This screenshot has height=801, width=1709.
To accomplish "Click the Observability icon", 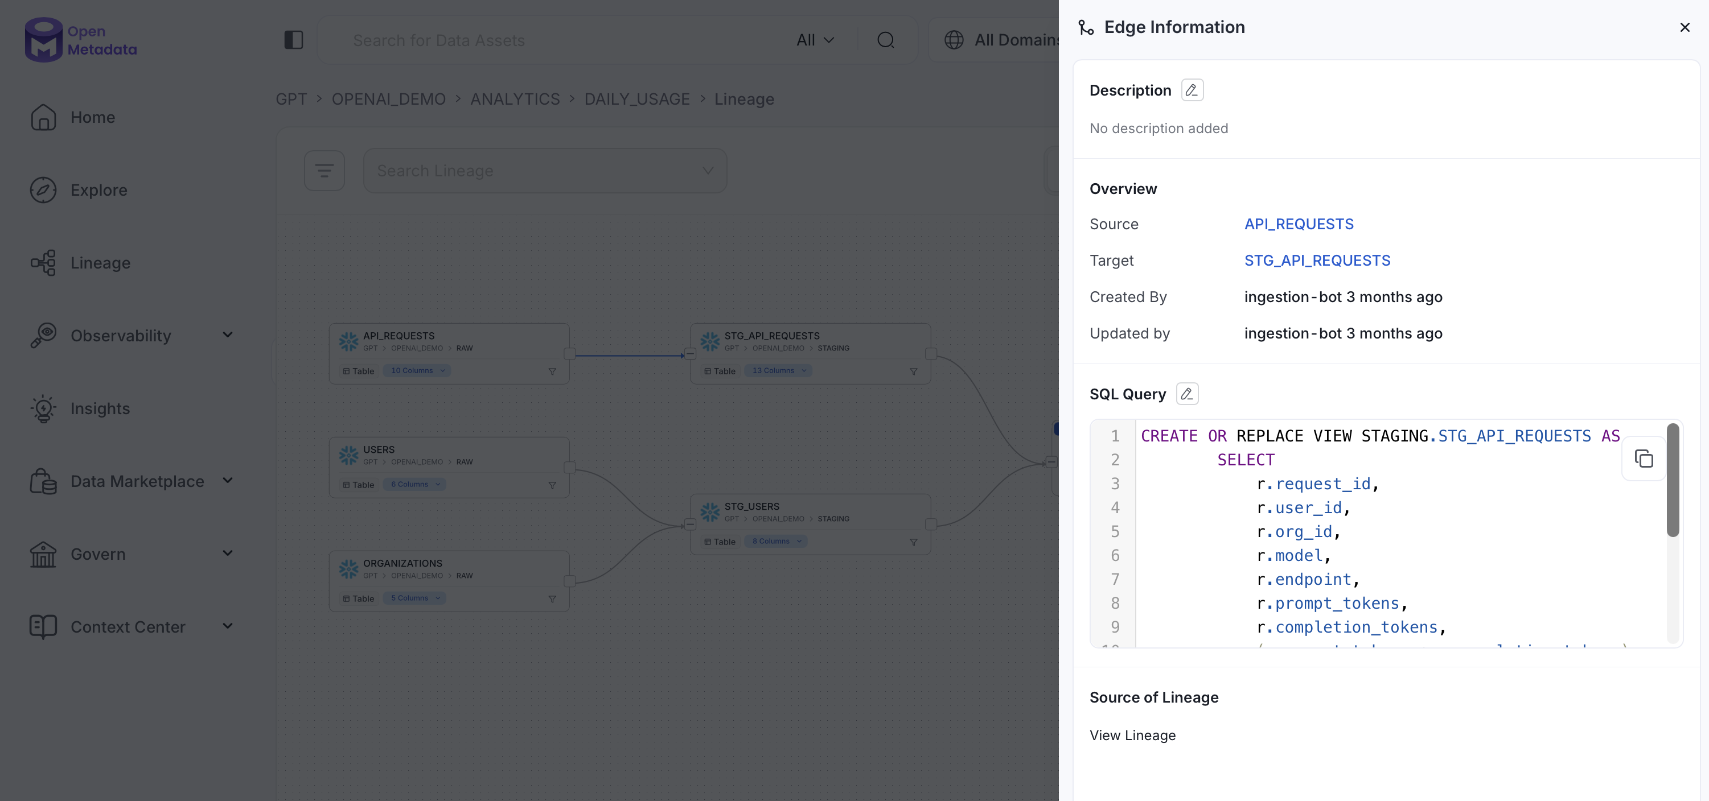I will coord(43,336).
